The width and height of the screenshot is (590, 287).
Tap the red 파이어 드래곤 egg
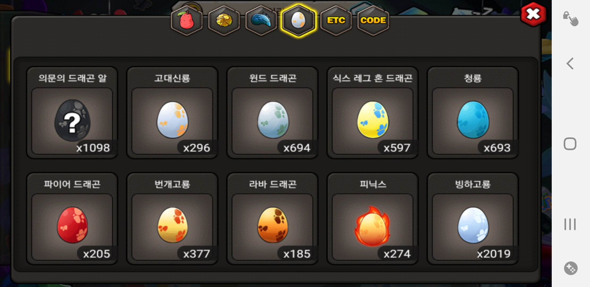[72, 219]
